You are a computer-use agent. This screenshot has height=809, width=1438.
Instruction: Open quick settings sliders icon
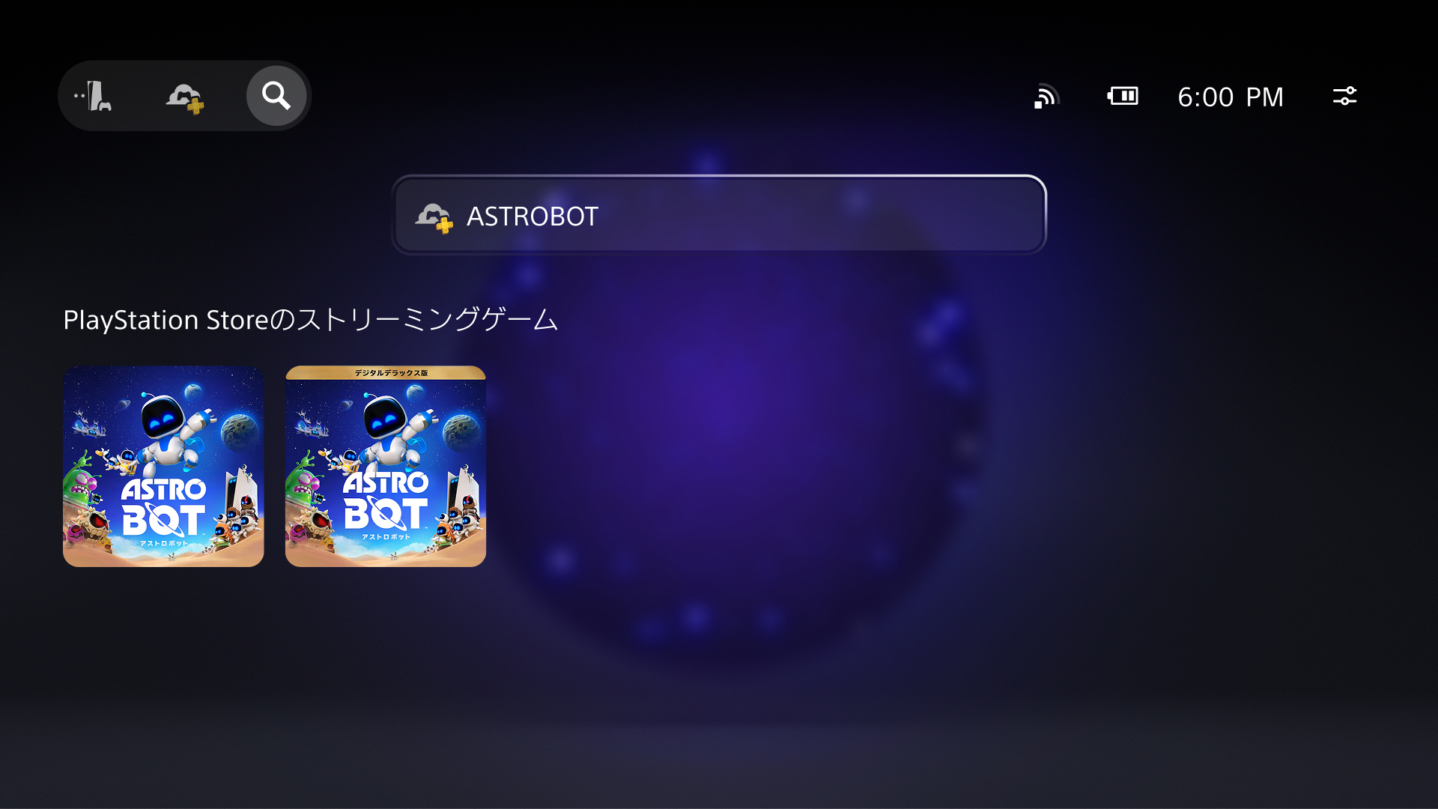(1344, 96)
